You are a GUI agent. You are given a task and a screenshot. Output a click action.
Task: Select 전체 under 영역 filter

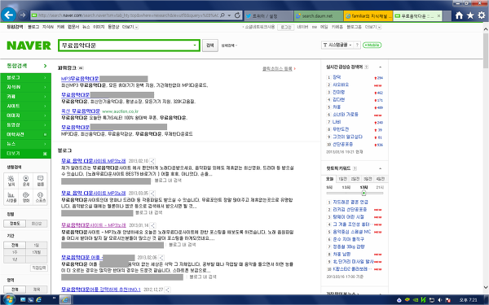click(15, 290)
